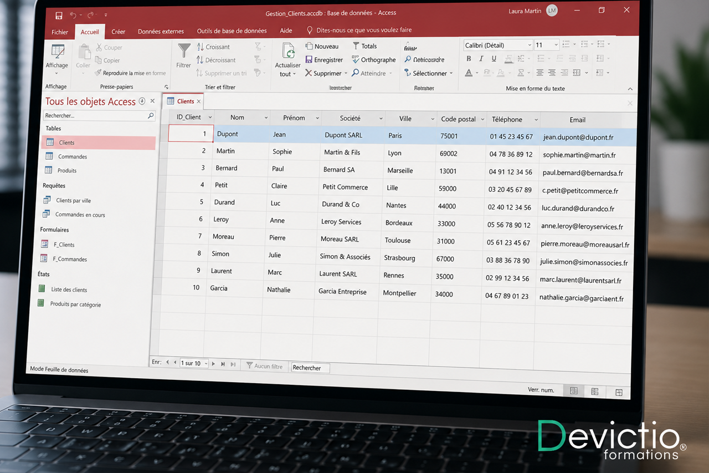
Task: Click Actualiser tout refresh icon
Action: click(x=288, y=51)
